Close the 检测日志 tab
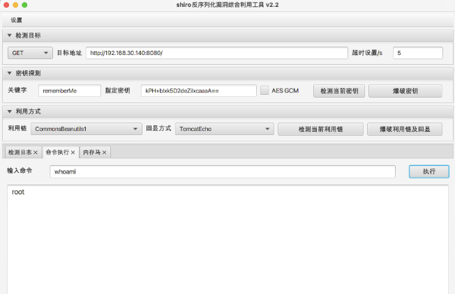 [x=36, y=153]
